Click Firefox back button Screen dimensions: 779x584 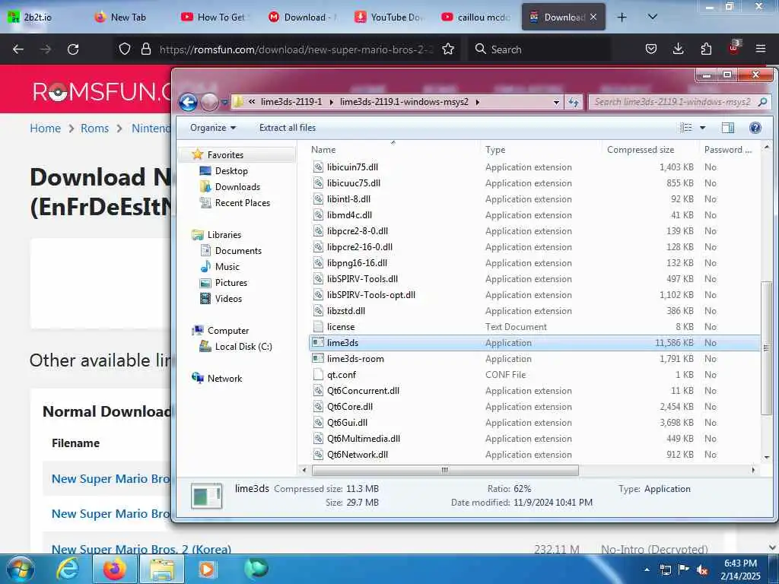pyautogui.click(x=18, y=49)
